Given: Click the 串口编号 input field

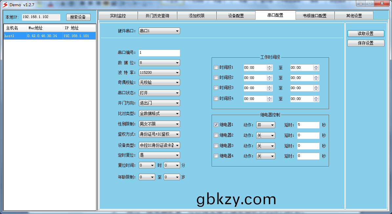Looking at the screenshot, I should (x=159, y=53).
